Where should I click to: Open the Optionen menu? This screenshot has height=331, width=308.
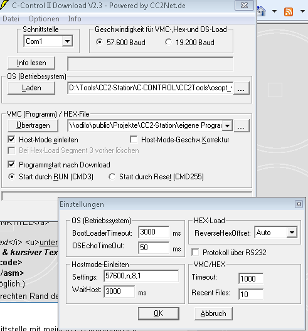click(44, 19)
